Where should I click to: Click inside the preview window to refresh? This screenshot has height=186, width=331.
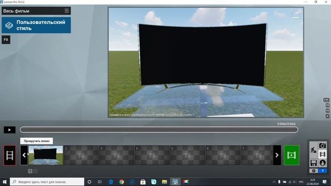(206, 62)
